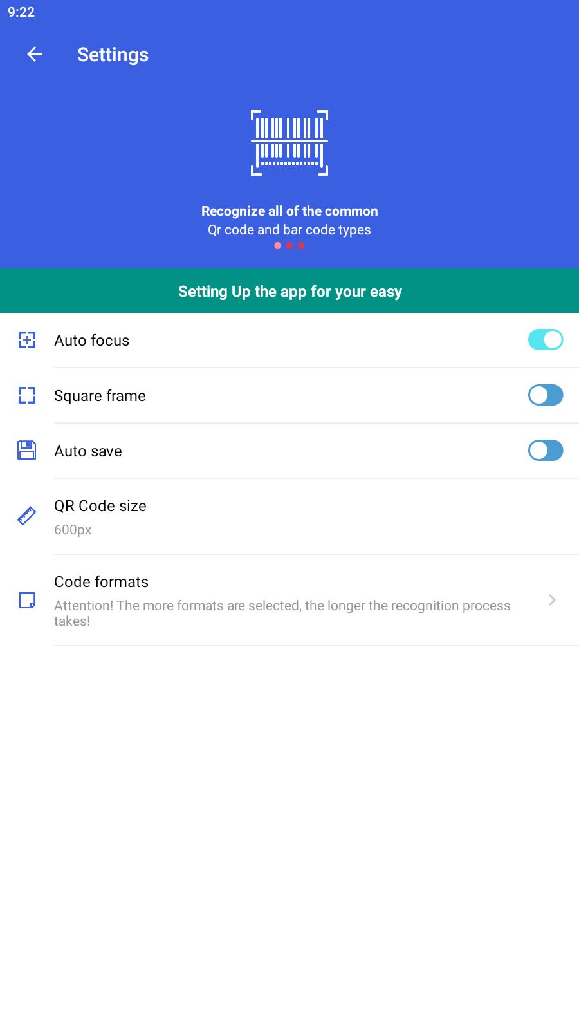This screenshot has width=579, height=1030.
Task: Select the last pager indicator dot
Action: [x=301, y=245]
